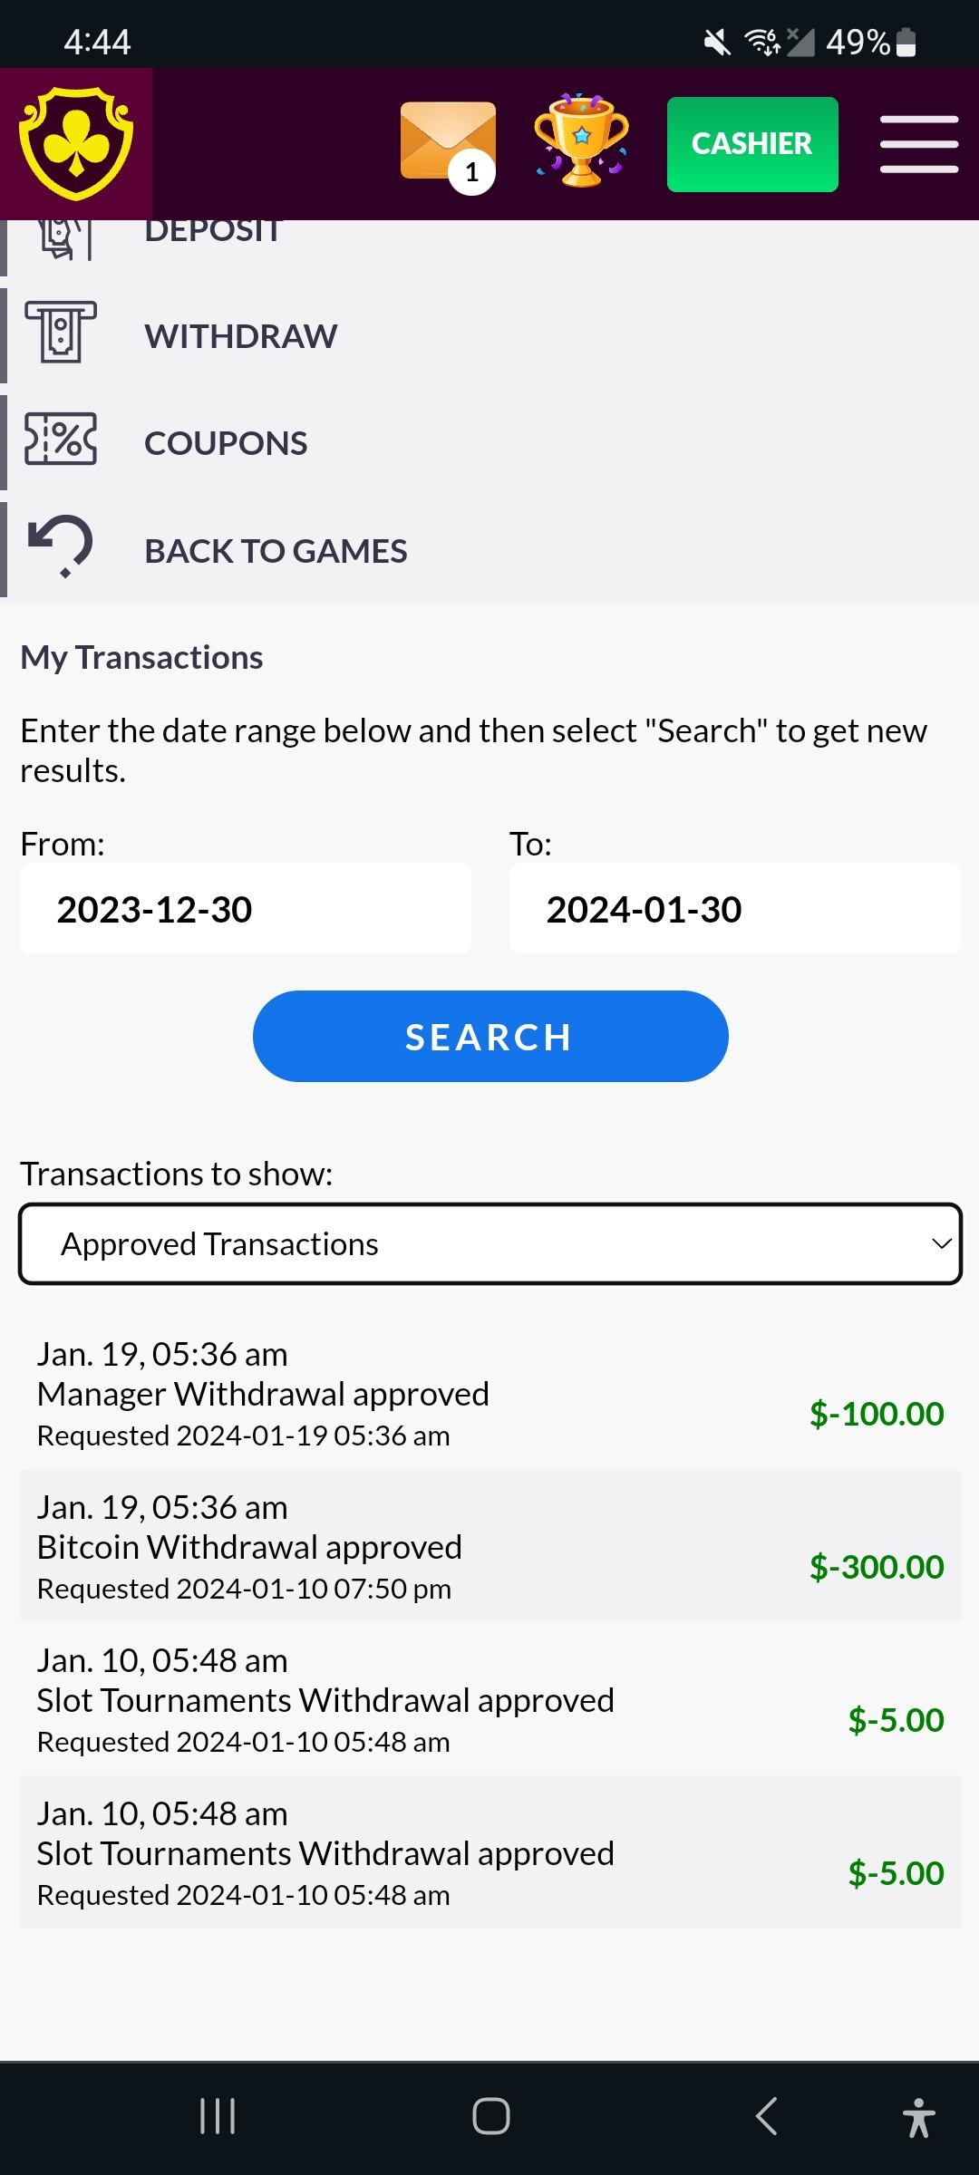Image resolution: width=979 pixels, height=2175 pixels.
Task: Expand the Approved Transactions dropdown
Action: pyautogui.click(x=489, y=1244)
